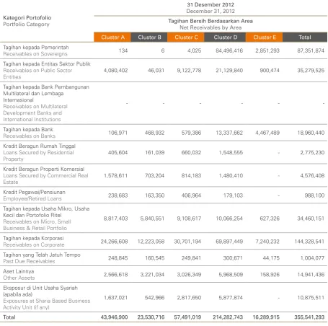
Task: Click value 84,496,416 in Sovereigns row
Action: [229, 50]
